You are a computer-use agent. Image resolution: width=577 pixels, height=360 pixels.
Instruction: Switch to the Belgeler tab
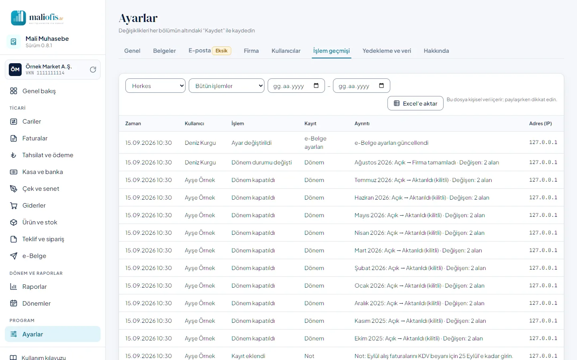click(x=164, y=51)
